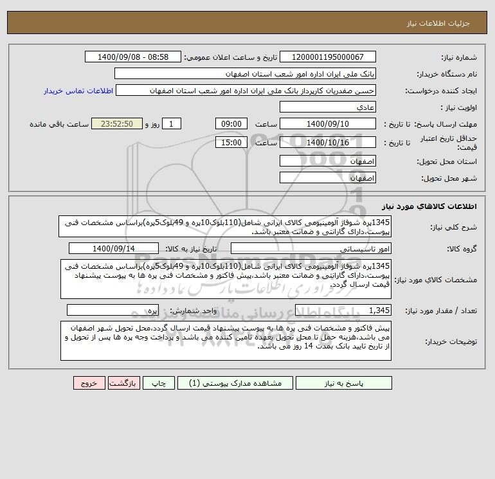Click the اولویت نیاز label
Screen dimensions: 495x479
(x=459, y=107)
